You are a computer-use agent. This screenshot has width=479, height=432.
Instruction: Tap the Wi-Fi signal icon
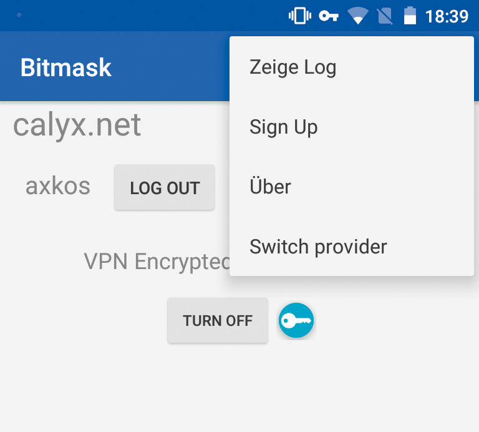pos(357,16)
